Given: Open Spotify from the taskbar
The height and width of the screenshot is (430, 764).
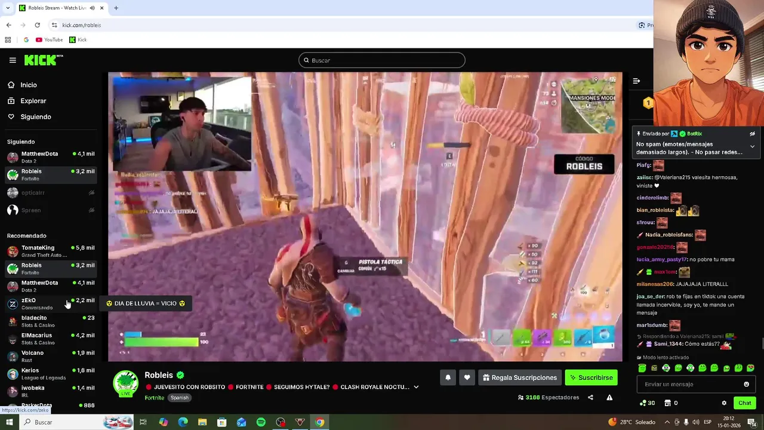Looking at the screenshot, I should [x=261, y=422].
